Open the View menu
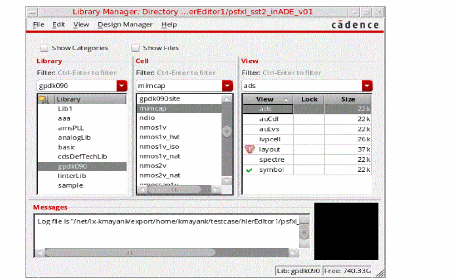451x280 pixels. tap(81, 25)
